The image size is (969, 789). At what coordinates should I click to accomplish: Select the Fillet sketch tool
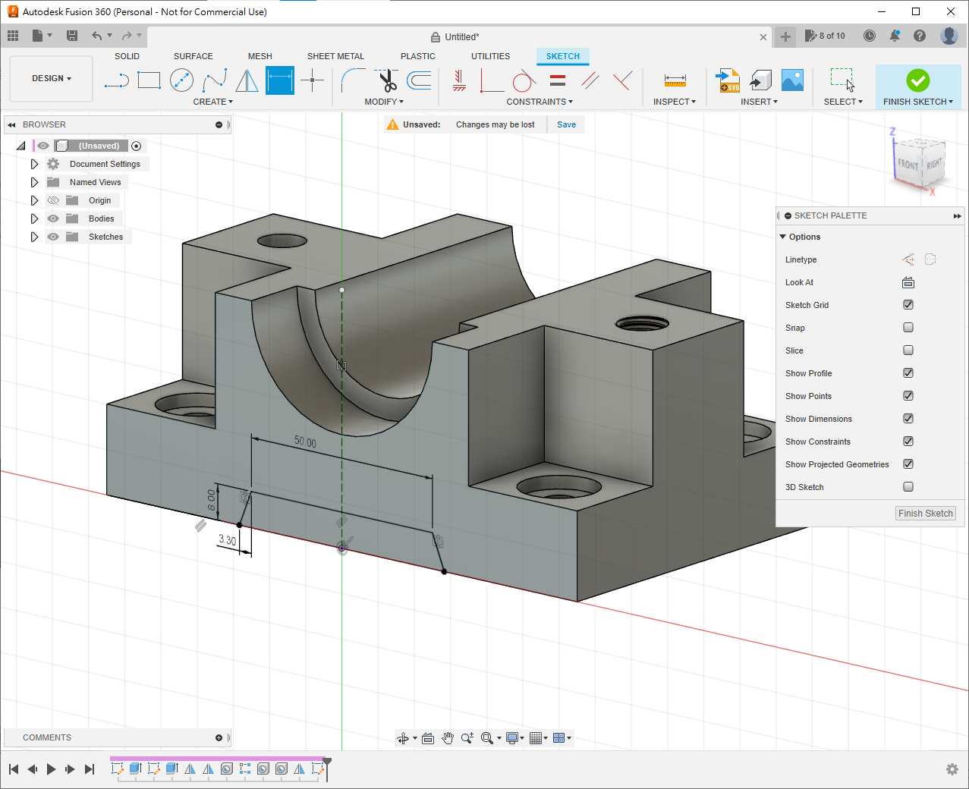pos(353,80)
